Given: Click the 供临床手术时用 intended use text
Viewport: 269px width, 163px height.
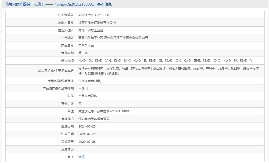Looking at the screenshot, I should (90, 81).
